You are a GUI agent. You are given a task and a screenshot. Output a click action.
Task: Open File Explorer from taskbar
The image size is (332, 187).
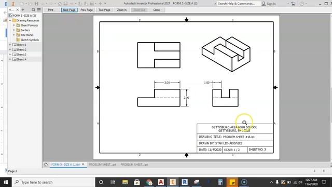point(125,182)
